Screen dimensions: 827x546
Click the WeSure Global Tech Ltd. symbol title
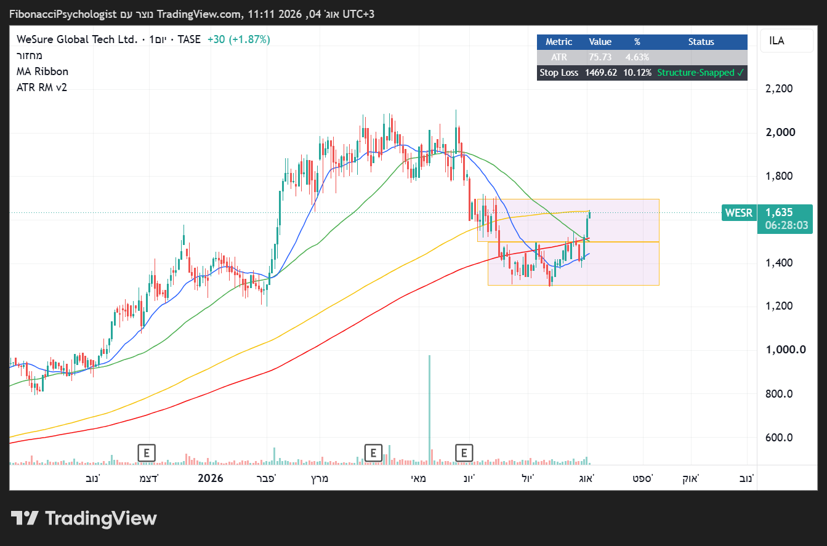click(77, 39)
